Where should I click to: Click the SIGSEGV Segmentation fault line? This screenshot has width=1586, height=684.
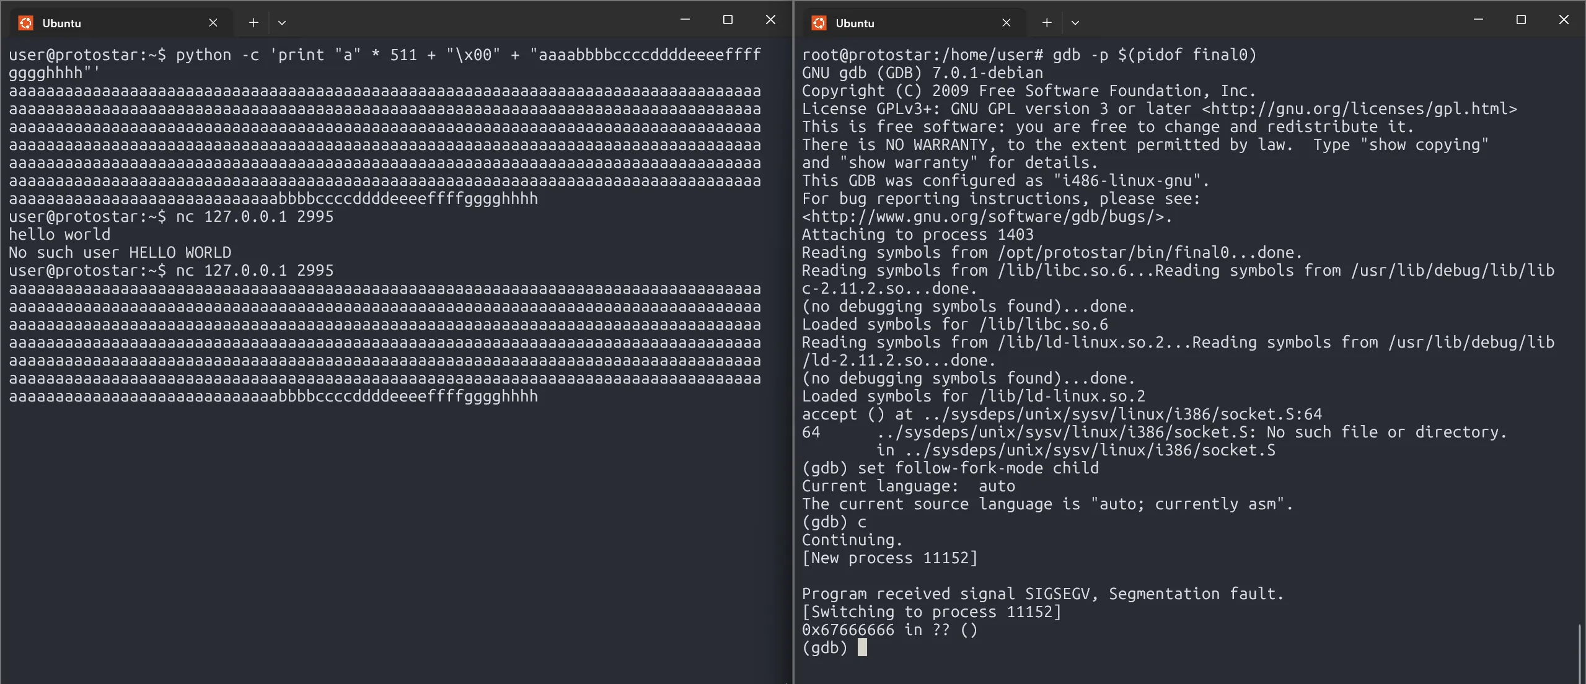[1043, 594]
